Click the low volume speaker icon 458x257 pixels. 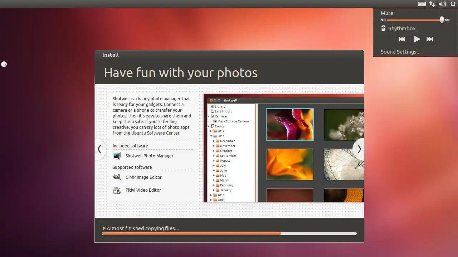click(x=383, y=20)
